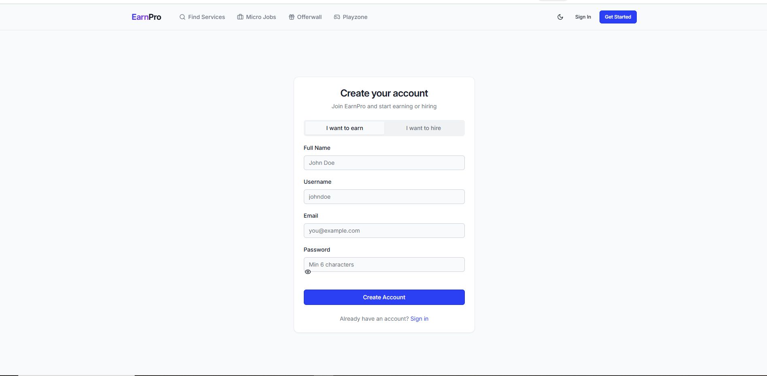Click the EarnPro logo
This screenshot has width=767, height=376.
coord(146,17)
